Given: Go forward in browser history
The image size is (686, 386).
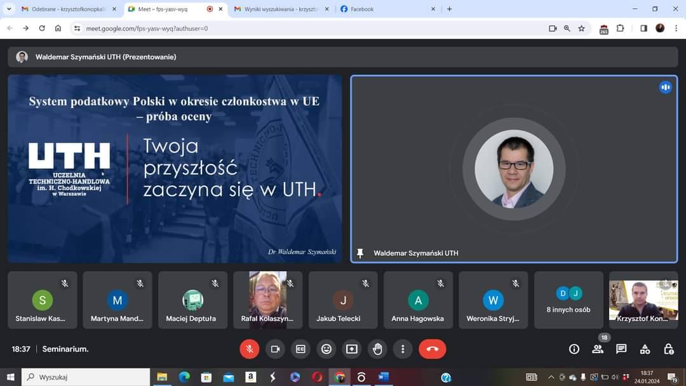Looking at the screenshot, I should click(x=26, y=29).
